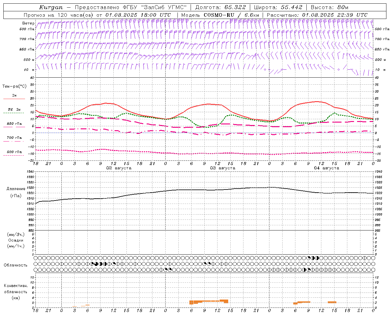Click the (гПа) unit label under Давление

(16, 196)
